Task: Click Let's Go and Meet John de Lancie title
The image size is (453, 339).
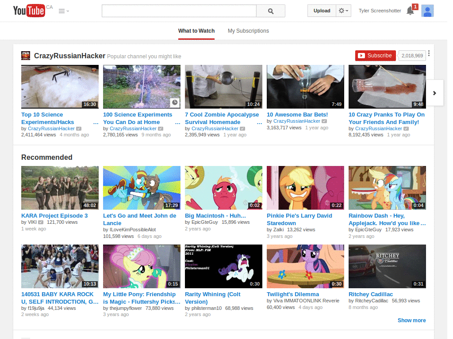Action: point(139,219)
